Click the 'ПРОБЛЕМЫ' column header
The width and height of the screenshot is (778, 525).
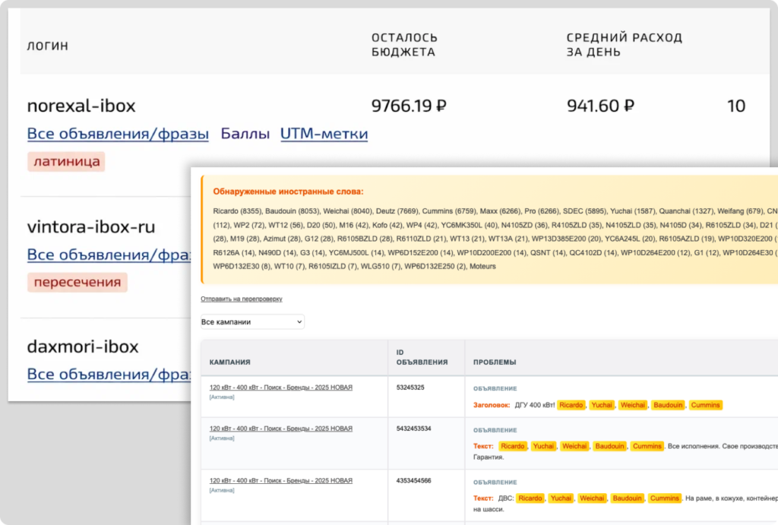(x=495, y=362)
